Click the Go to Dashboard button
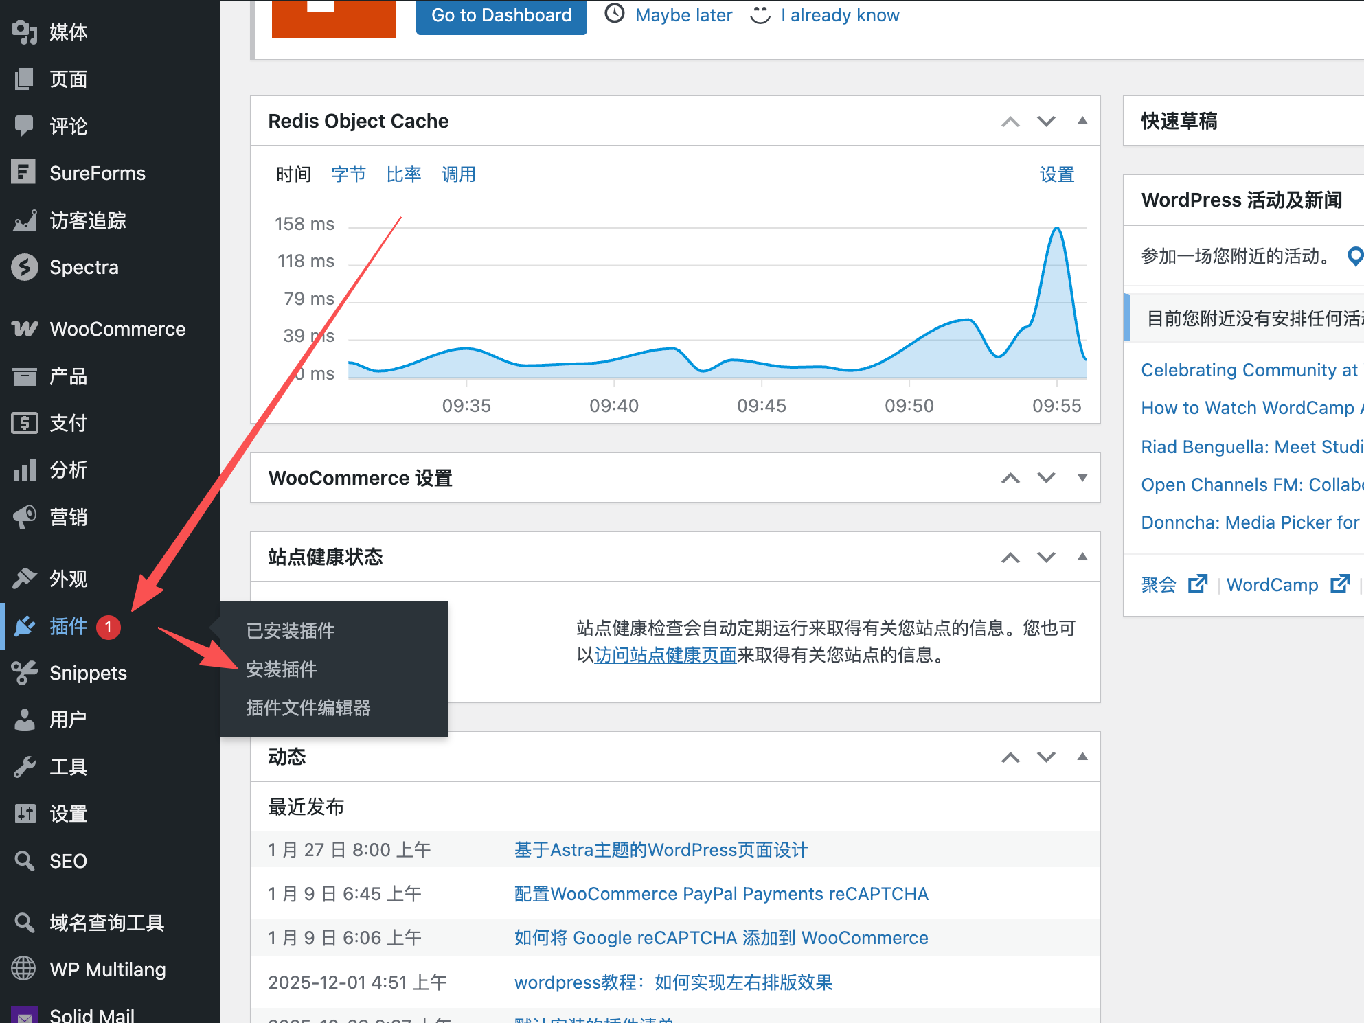 [501, 16]
